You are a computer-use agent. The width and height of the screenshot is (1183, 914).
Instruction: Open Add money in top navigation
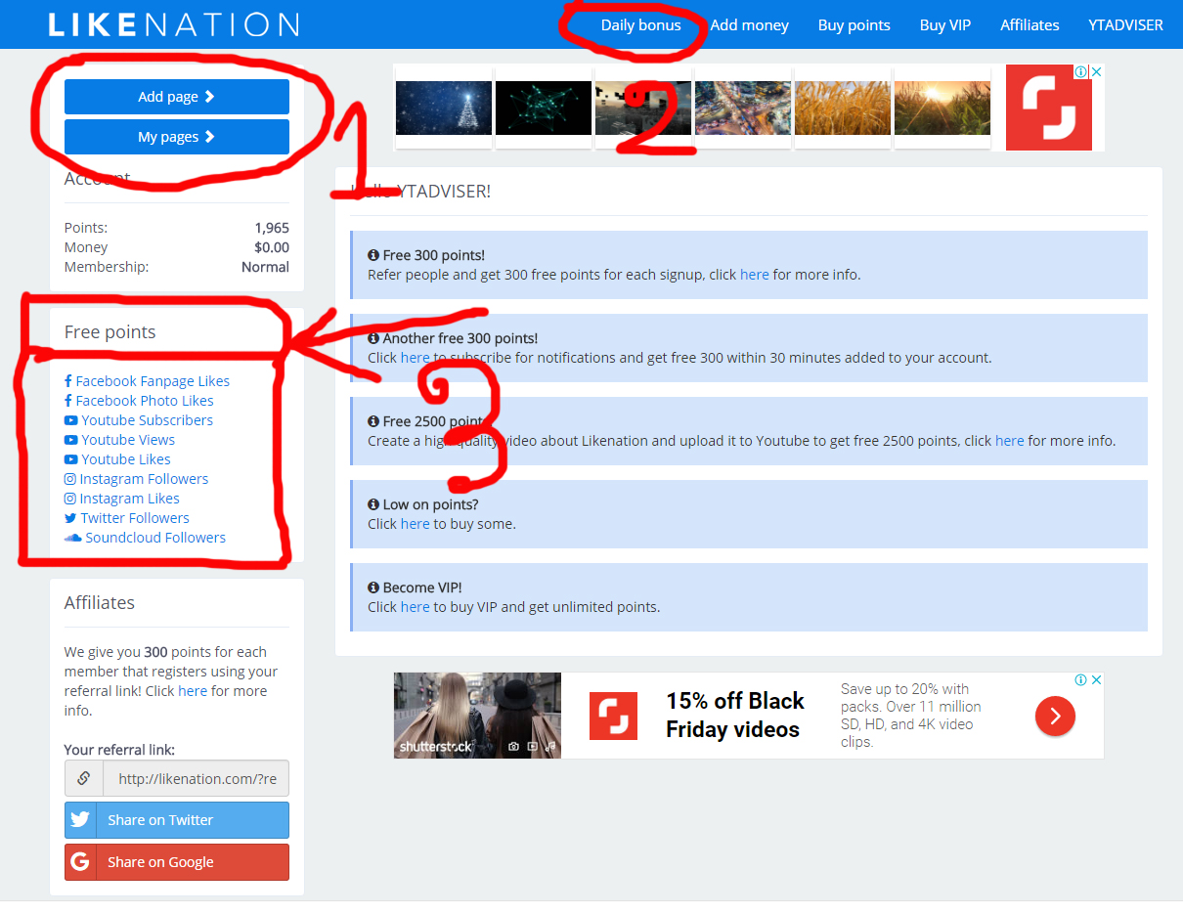click(749, 25)
